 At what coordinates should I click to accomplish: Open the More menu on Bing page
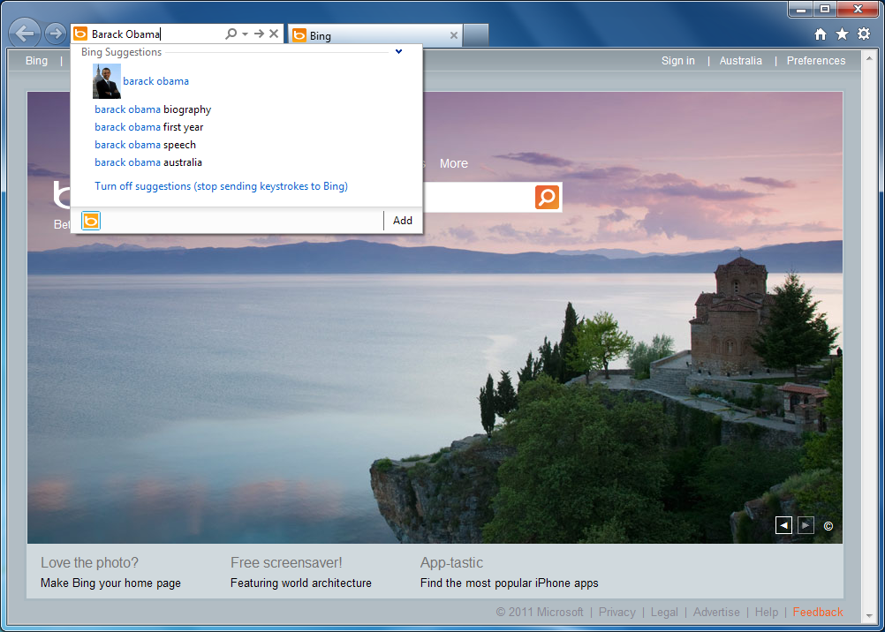pos(454,163)
